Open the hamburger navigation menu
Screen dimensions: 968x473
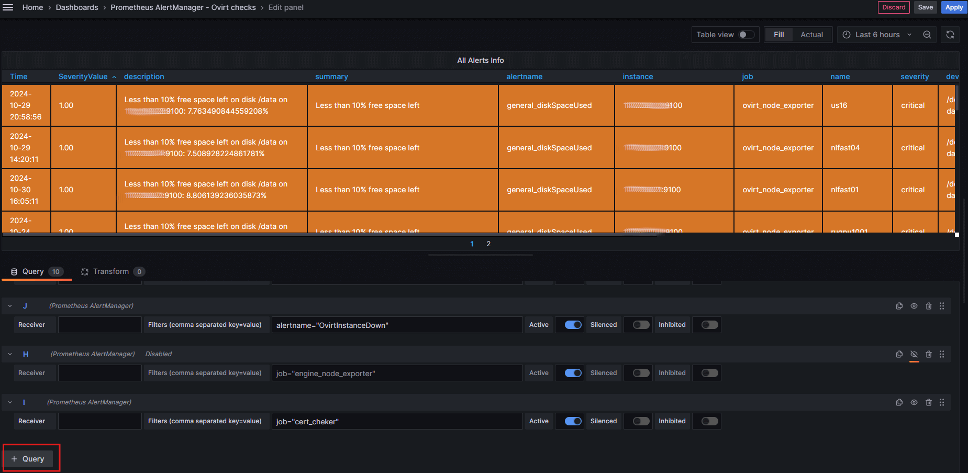(x=8, y=7)
